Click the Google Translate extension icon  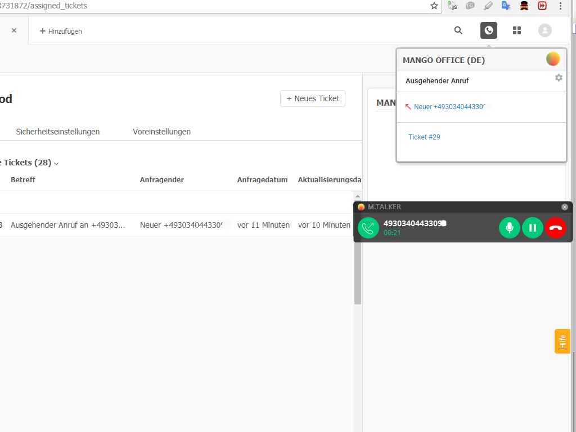(x=506, y=6)
